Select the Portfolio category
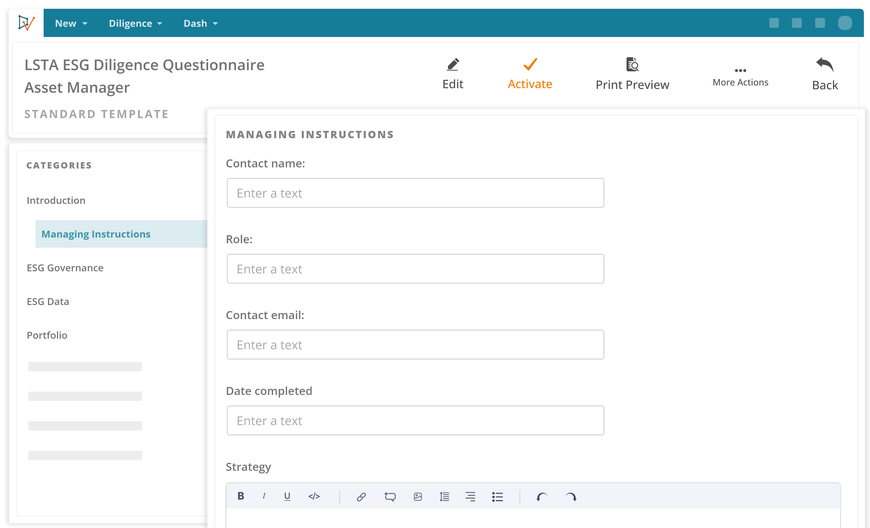This screenshot has height=528, width=870. (x=47, y=335)
